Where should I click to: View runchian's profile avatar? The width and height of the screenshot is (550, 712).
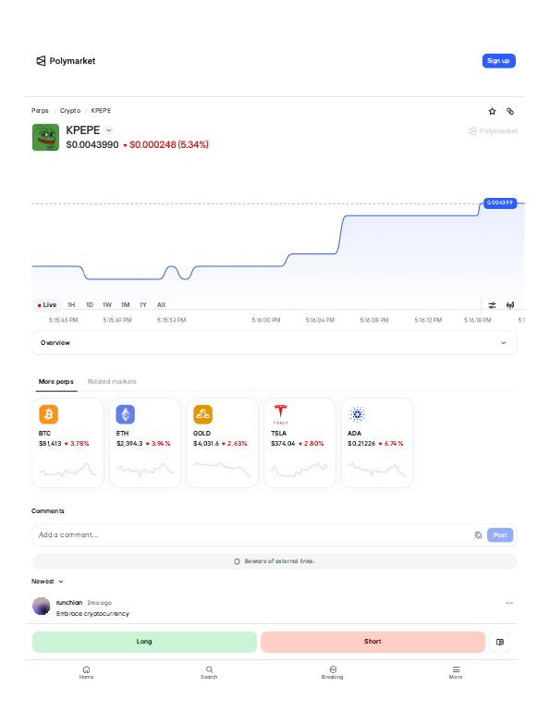pos(42,607)
